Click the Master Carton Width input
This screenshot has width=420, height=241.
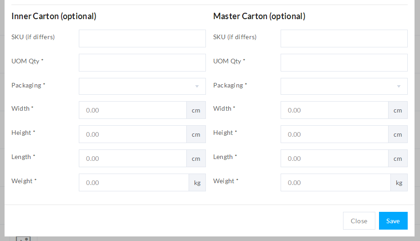click(334, 110)
